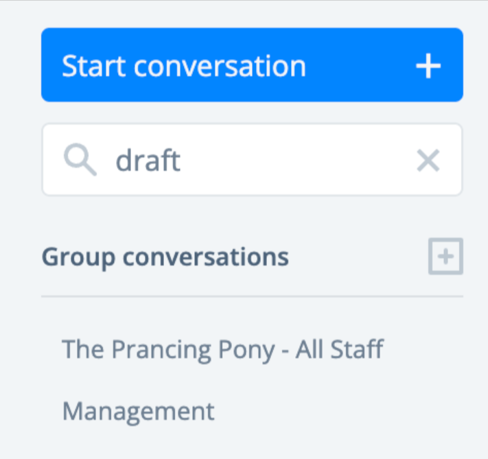
Task: Select the Management entry in the group list
Action: click(x=139, y=412)
